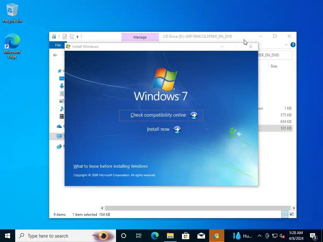
Task: Click the horizontal scrollbar right arrow
Action: pyautogui.click(x=294, y=208)
